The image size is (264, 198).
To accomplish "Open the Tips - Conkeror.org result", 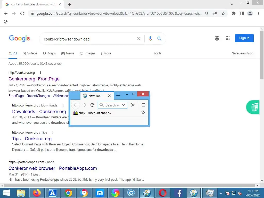I will pyautogui.click(x=32, y=139).
